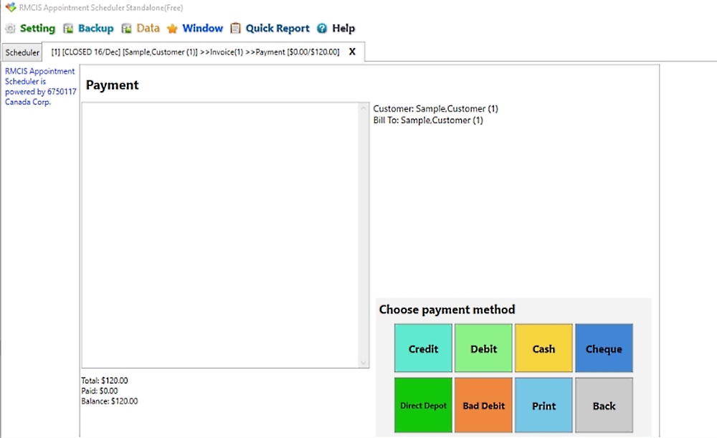
Task: Go back with the Back button
Action: click(604, 405)
